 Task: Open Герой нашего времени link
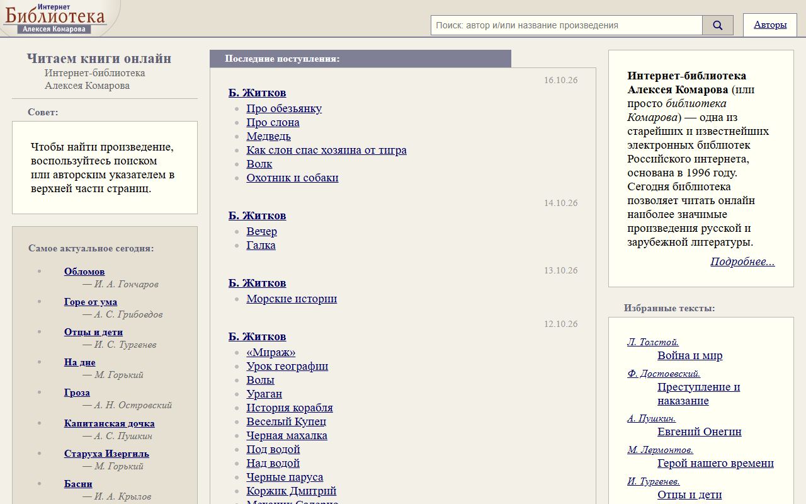[715, 463]
